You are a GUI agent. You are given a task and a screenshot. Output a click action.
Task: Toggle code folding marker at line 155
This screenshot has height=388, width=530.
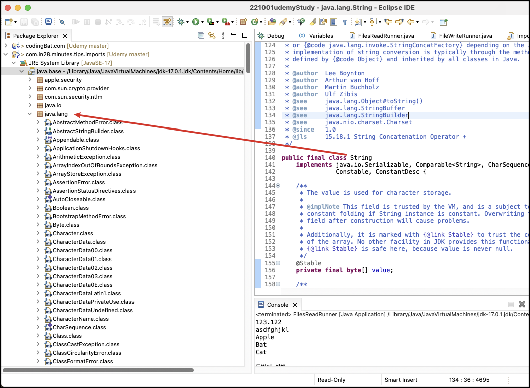point(278,263)
